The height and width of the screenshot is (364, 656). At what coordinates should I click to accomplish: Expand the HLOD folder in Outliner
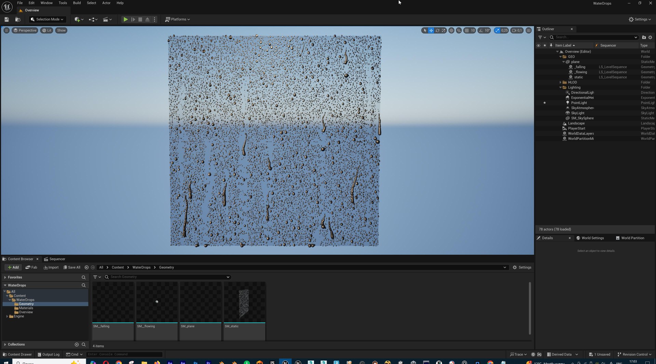click(x=560, y=82)
